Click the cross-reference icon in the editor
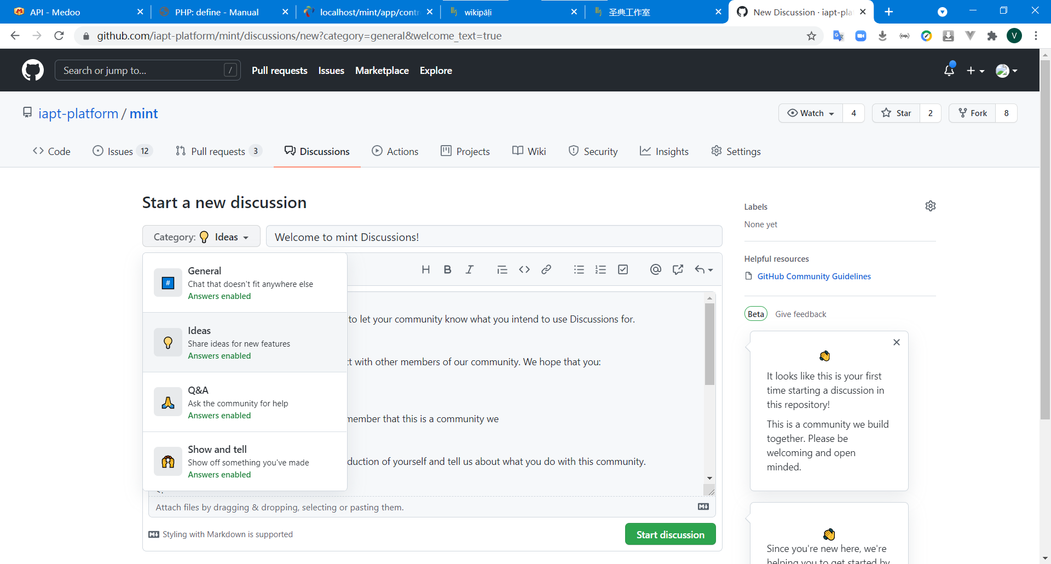This screenshot has height=564, width=1051. [678, 269]
